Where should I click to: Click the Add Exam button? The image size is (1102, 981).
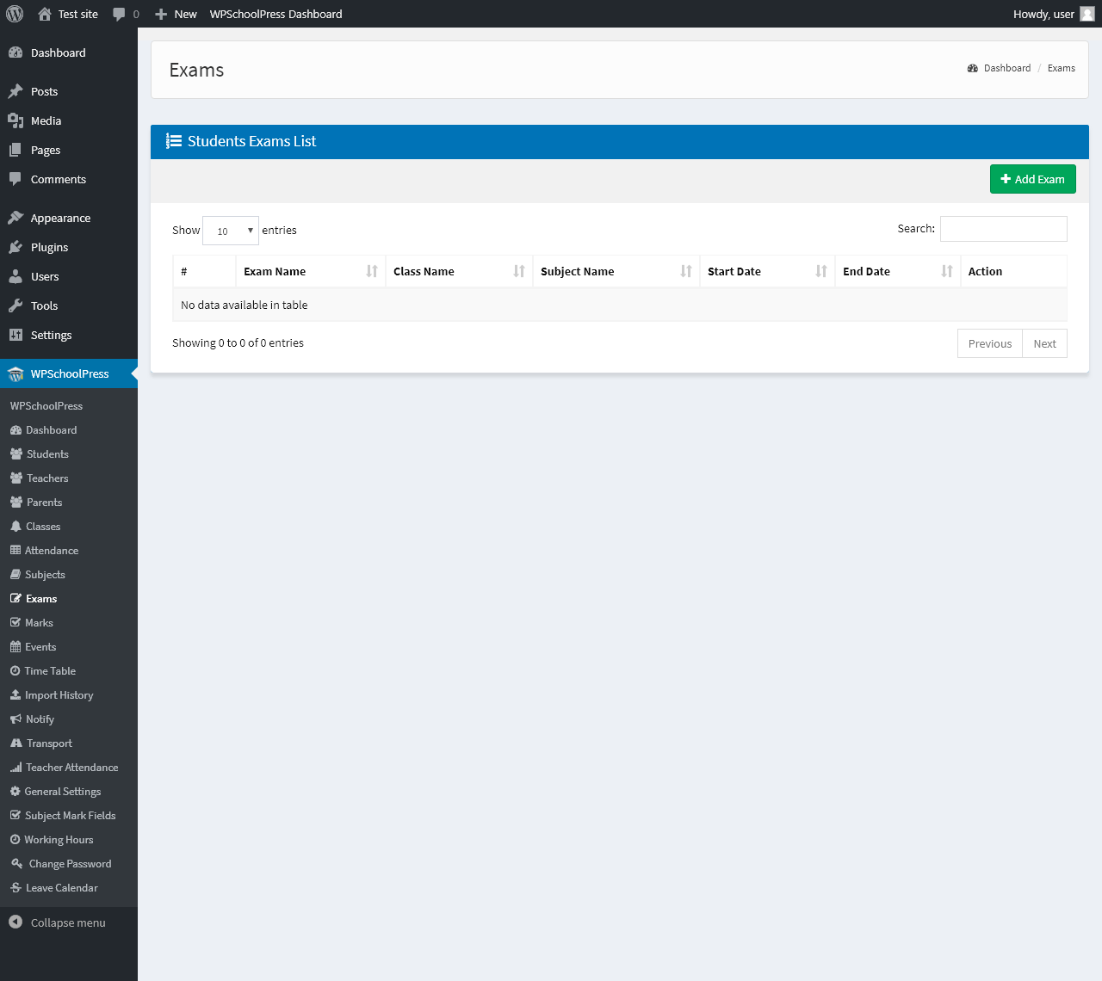(1033, 179)
